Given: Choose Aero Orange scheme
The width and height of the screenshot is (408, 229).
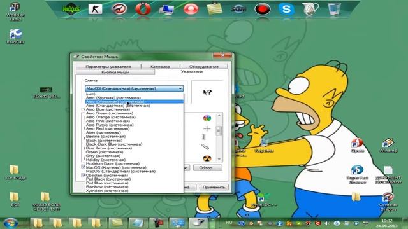Looking at the screenshot, I should pyautogui.click(x=135, y=117).
